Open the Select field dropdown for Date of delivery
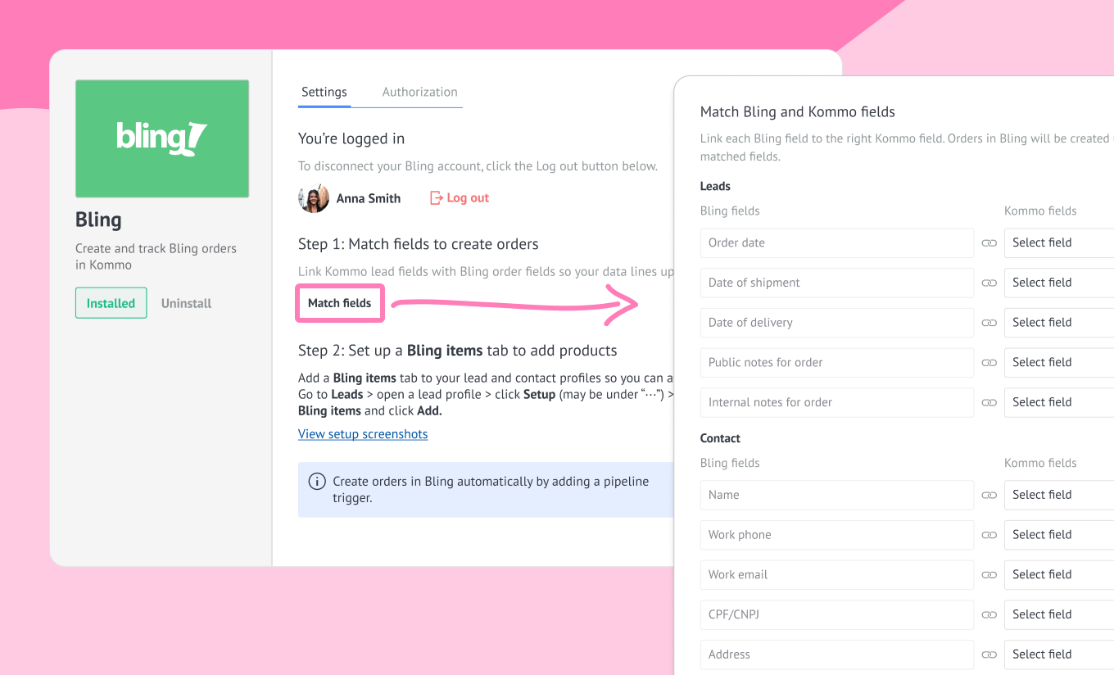Image resolution: width=1114 pixels, height=675 pixels. [1058, 323]
